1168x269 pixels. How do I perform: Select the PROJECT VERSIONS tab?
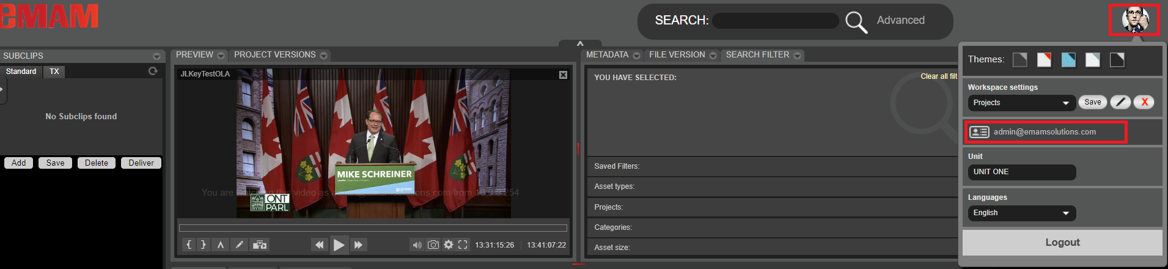(x=275, y=54)
